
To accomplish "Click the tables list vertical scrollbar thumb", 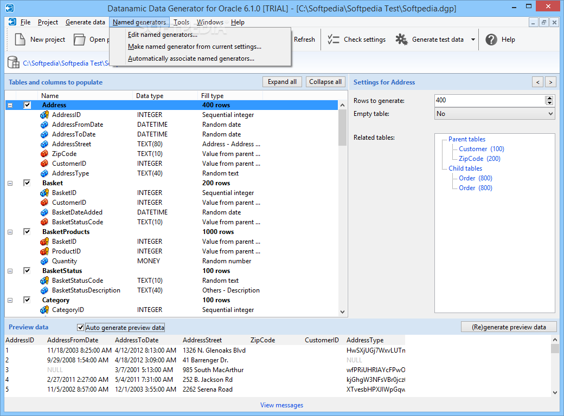I will (342, 128).
